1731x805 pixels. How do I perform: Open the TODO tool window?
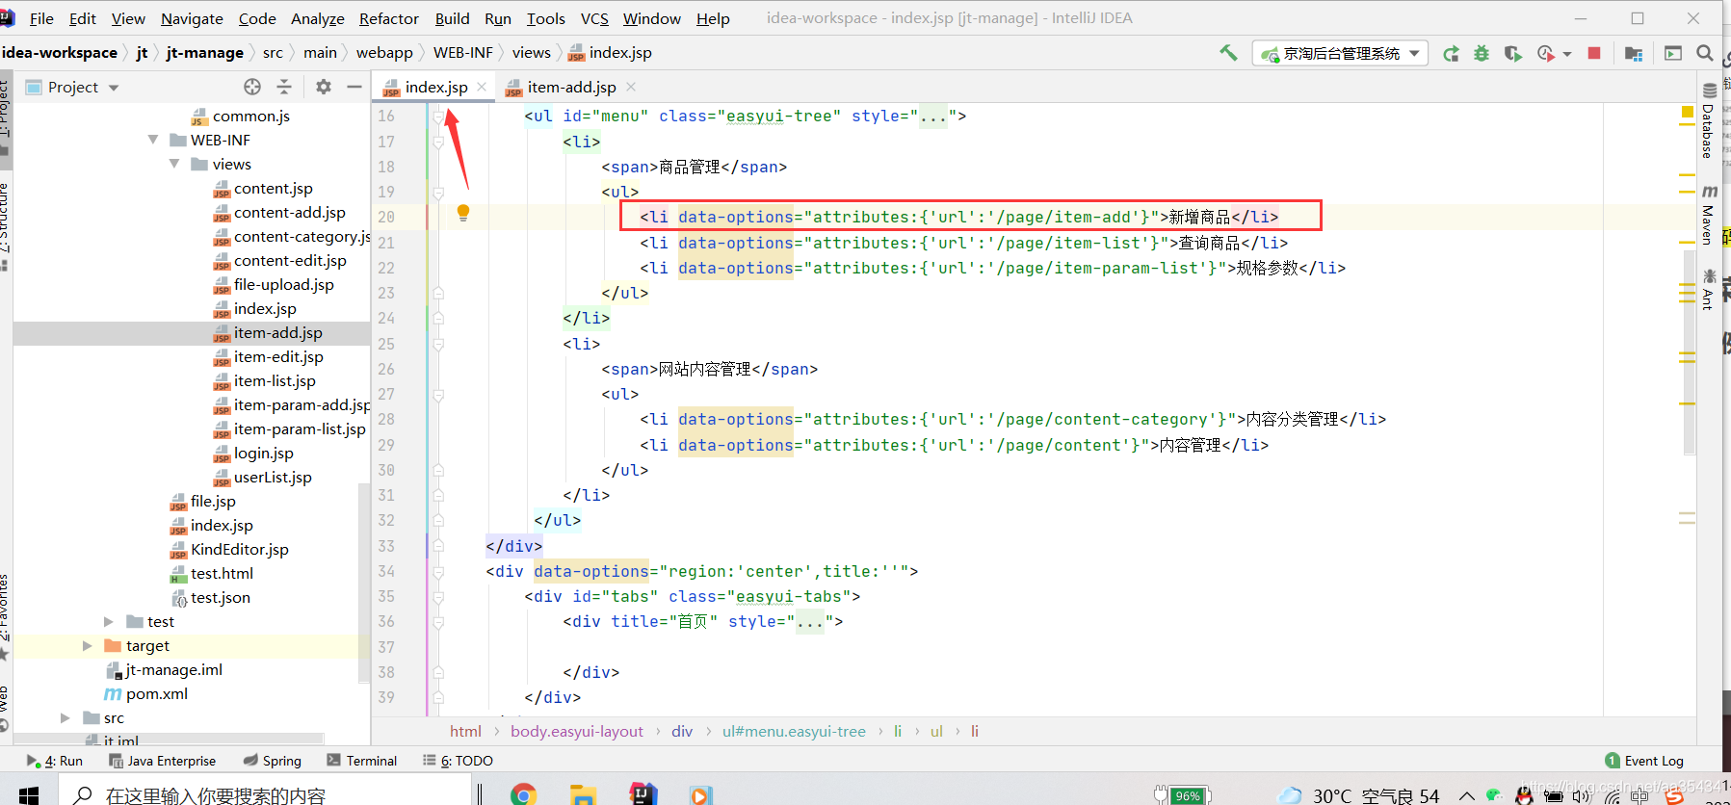459,761
